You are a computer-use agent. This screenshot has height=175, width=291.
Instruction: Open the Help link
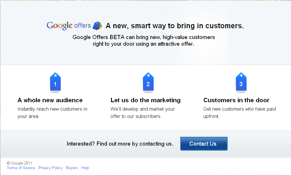[85, 168]
